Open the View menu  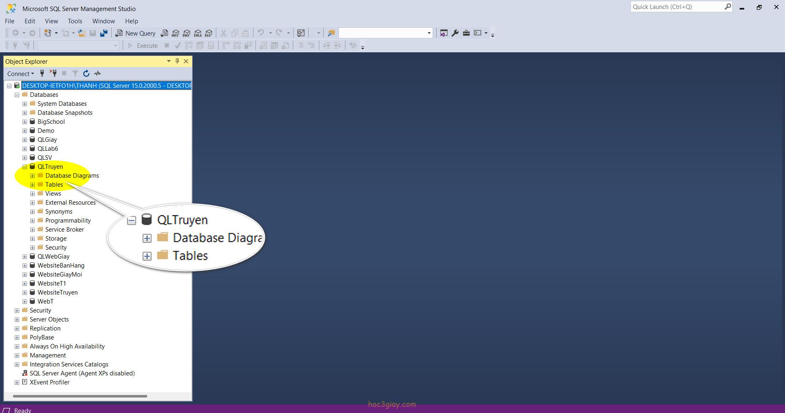[51, 21]
